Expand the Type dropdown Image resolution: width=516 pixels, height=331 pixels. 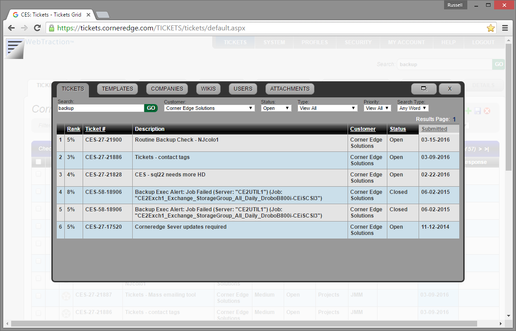point(327,108)
